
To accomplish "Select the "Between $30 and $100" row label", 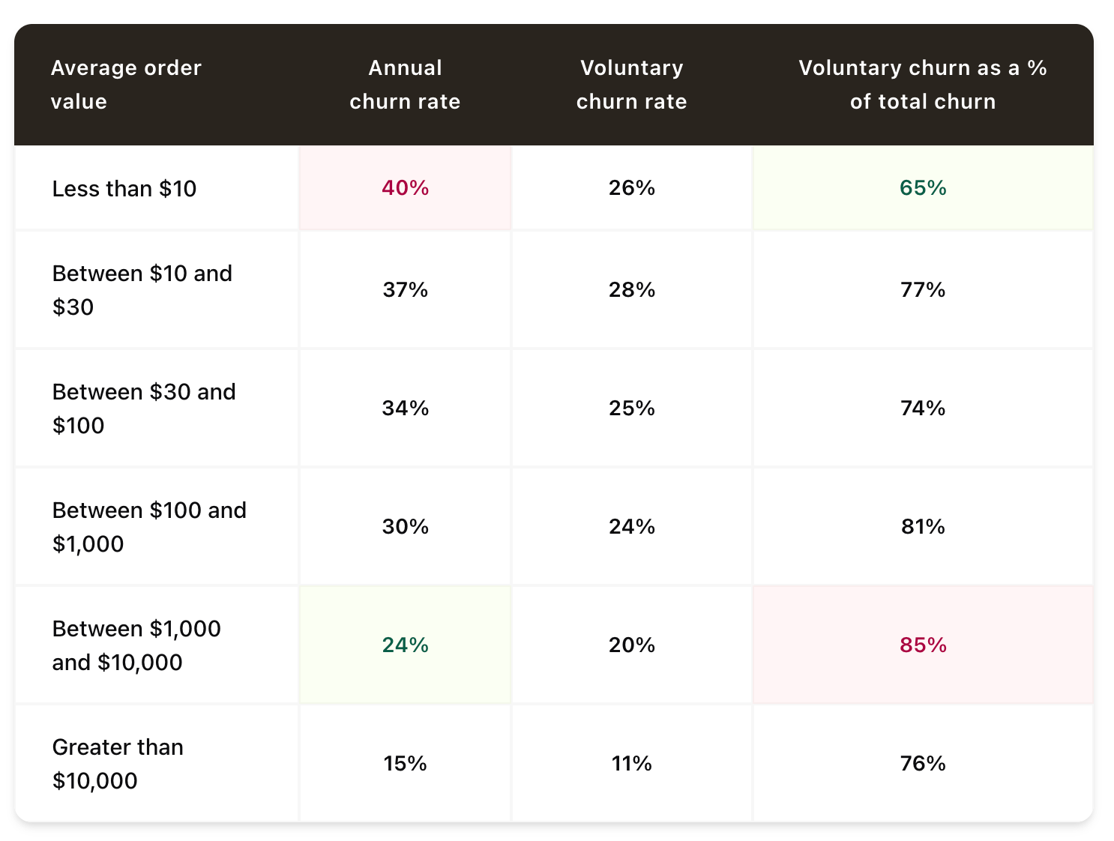I will [144, 409].
